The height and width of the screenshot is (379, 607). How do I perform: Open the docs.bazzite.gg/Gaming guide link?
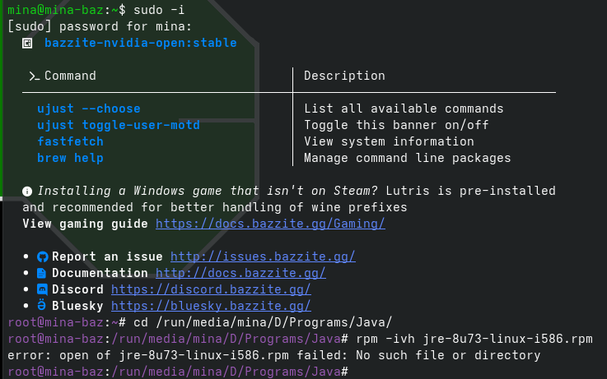tap(270, 224)
